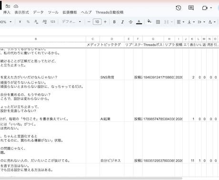Open text wrapping dropdown
This screenshot has height=180, width=219.
[x=201, y=22]
